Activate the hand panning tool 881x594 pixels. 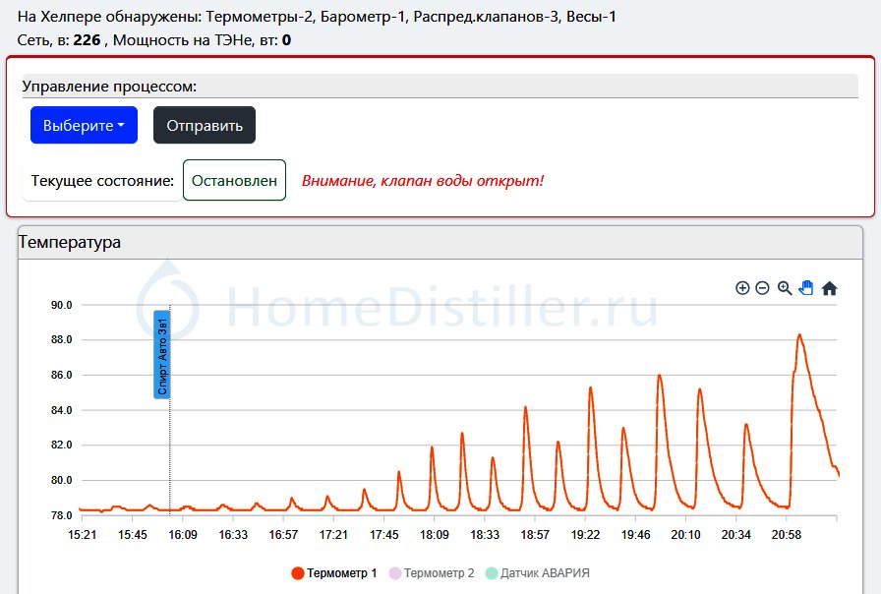click(806, 288)
